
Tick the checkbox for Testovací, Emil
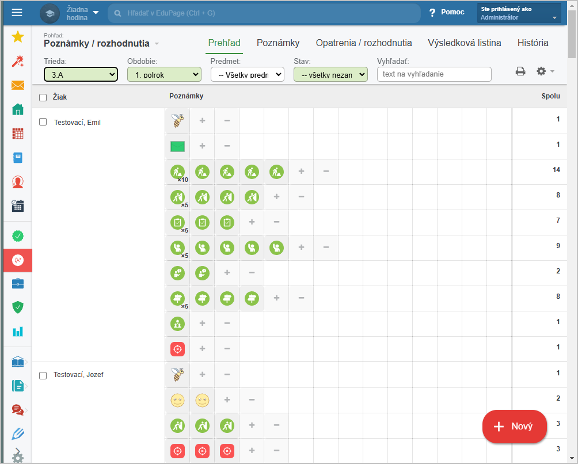point(43,122)
